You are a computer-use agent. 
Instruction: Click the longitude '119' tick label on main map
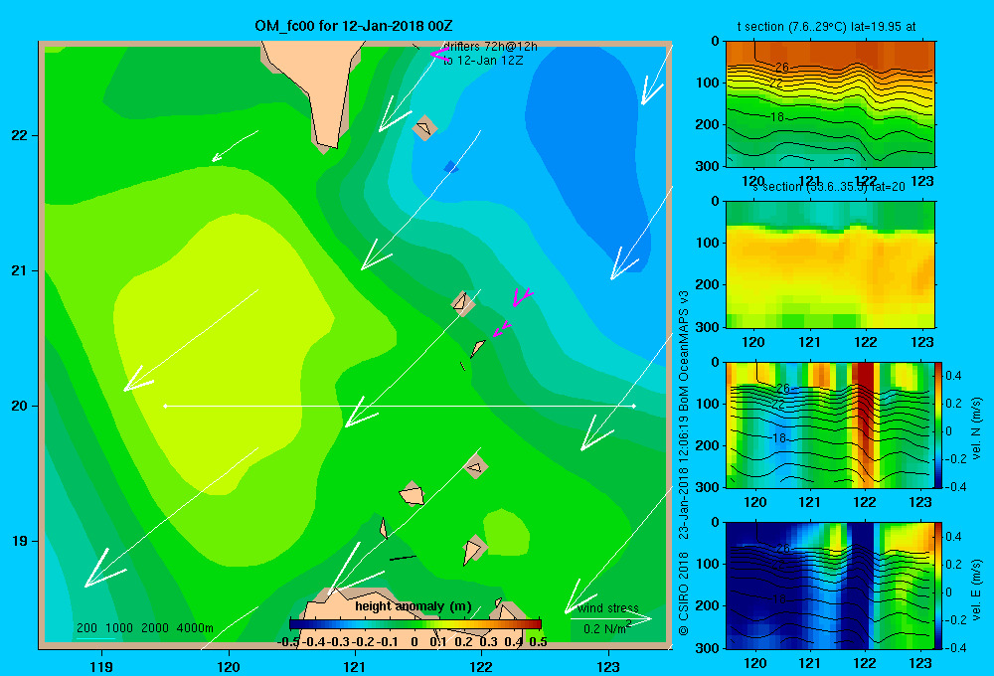tap(101, 666)
